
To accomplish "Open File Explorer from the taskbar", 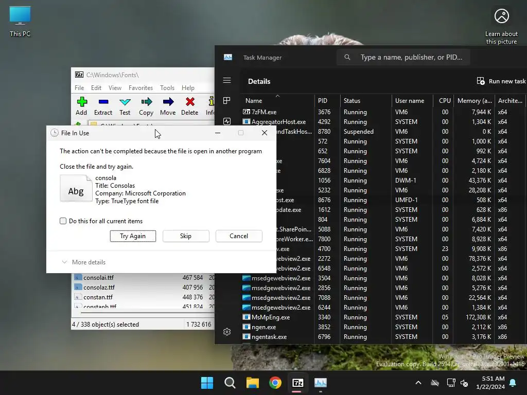I will [252, 383].
